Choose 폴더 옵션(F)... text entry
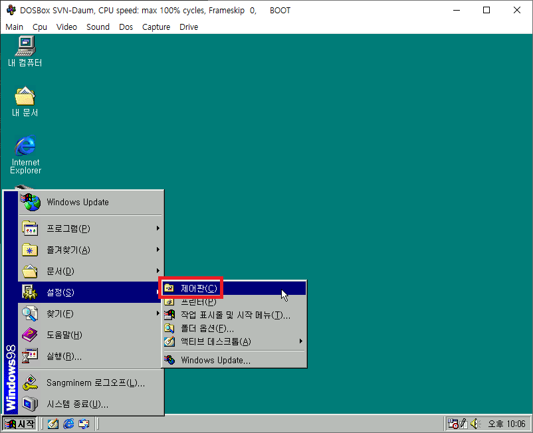 tap(207, 328)
